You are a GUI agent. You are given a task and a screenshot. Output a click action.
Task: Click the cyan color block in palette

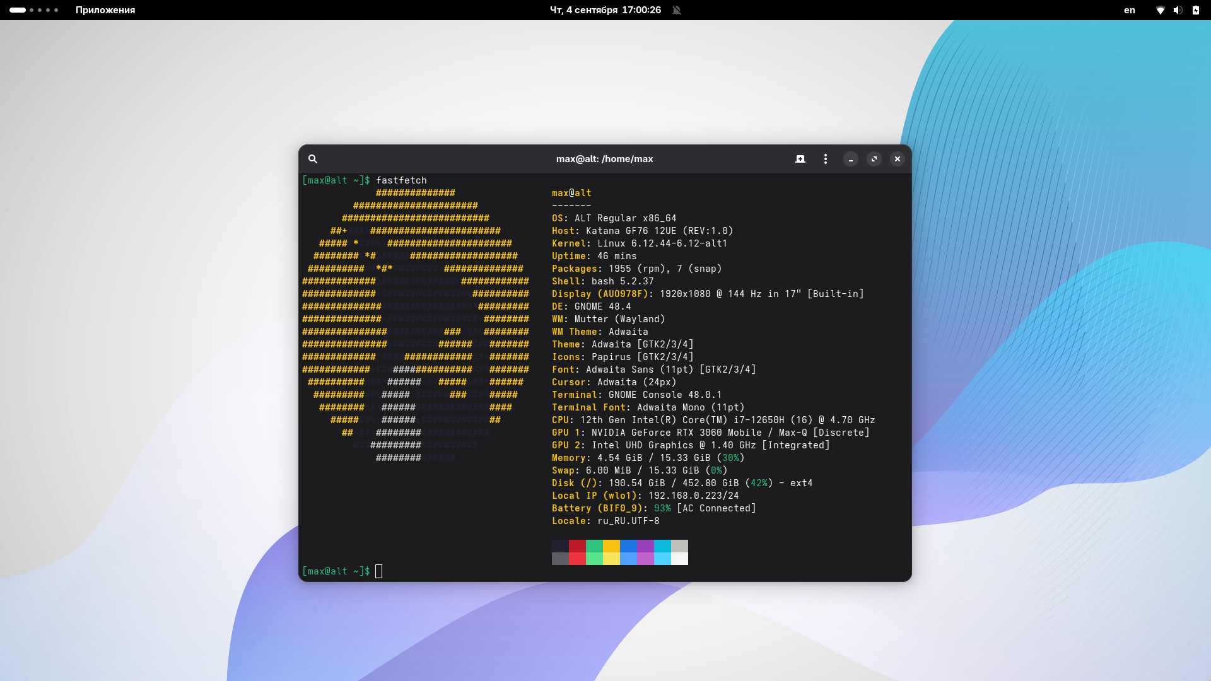662,546
